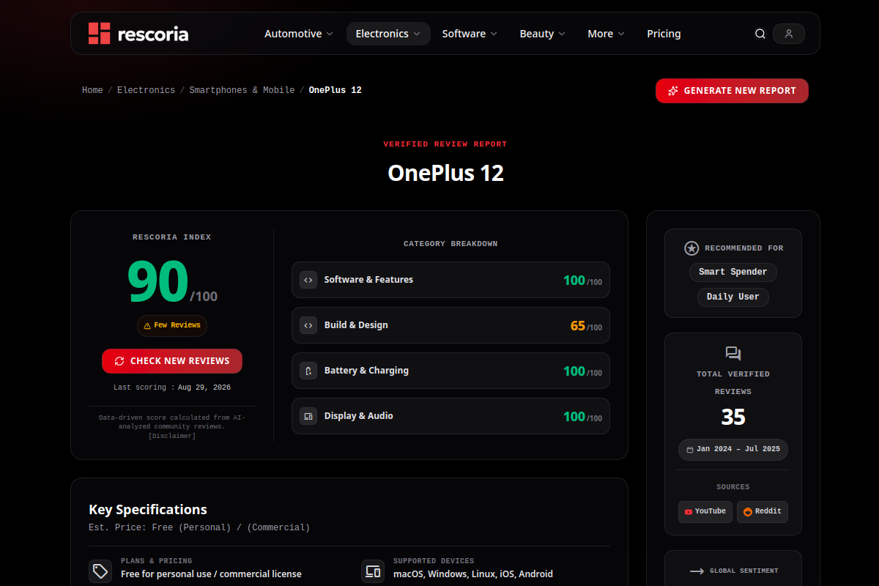Open the search magnifier icon
The image size is (879, 586).
pos(760,34)
